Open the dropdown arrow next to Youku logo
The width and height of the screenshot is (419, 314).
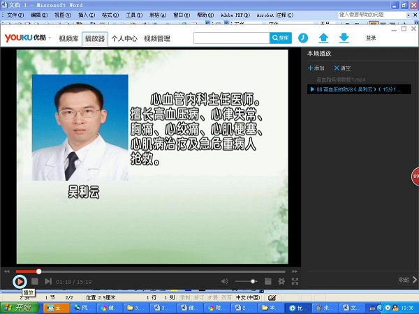[x=50, y=38]
